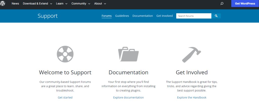259x110 pixels.
Task: Open the About dropdown menu
Action: 100,4
